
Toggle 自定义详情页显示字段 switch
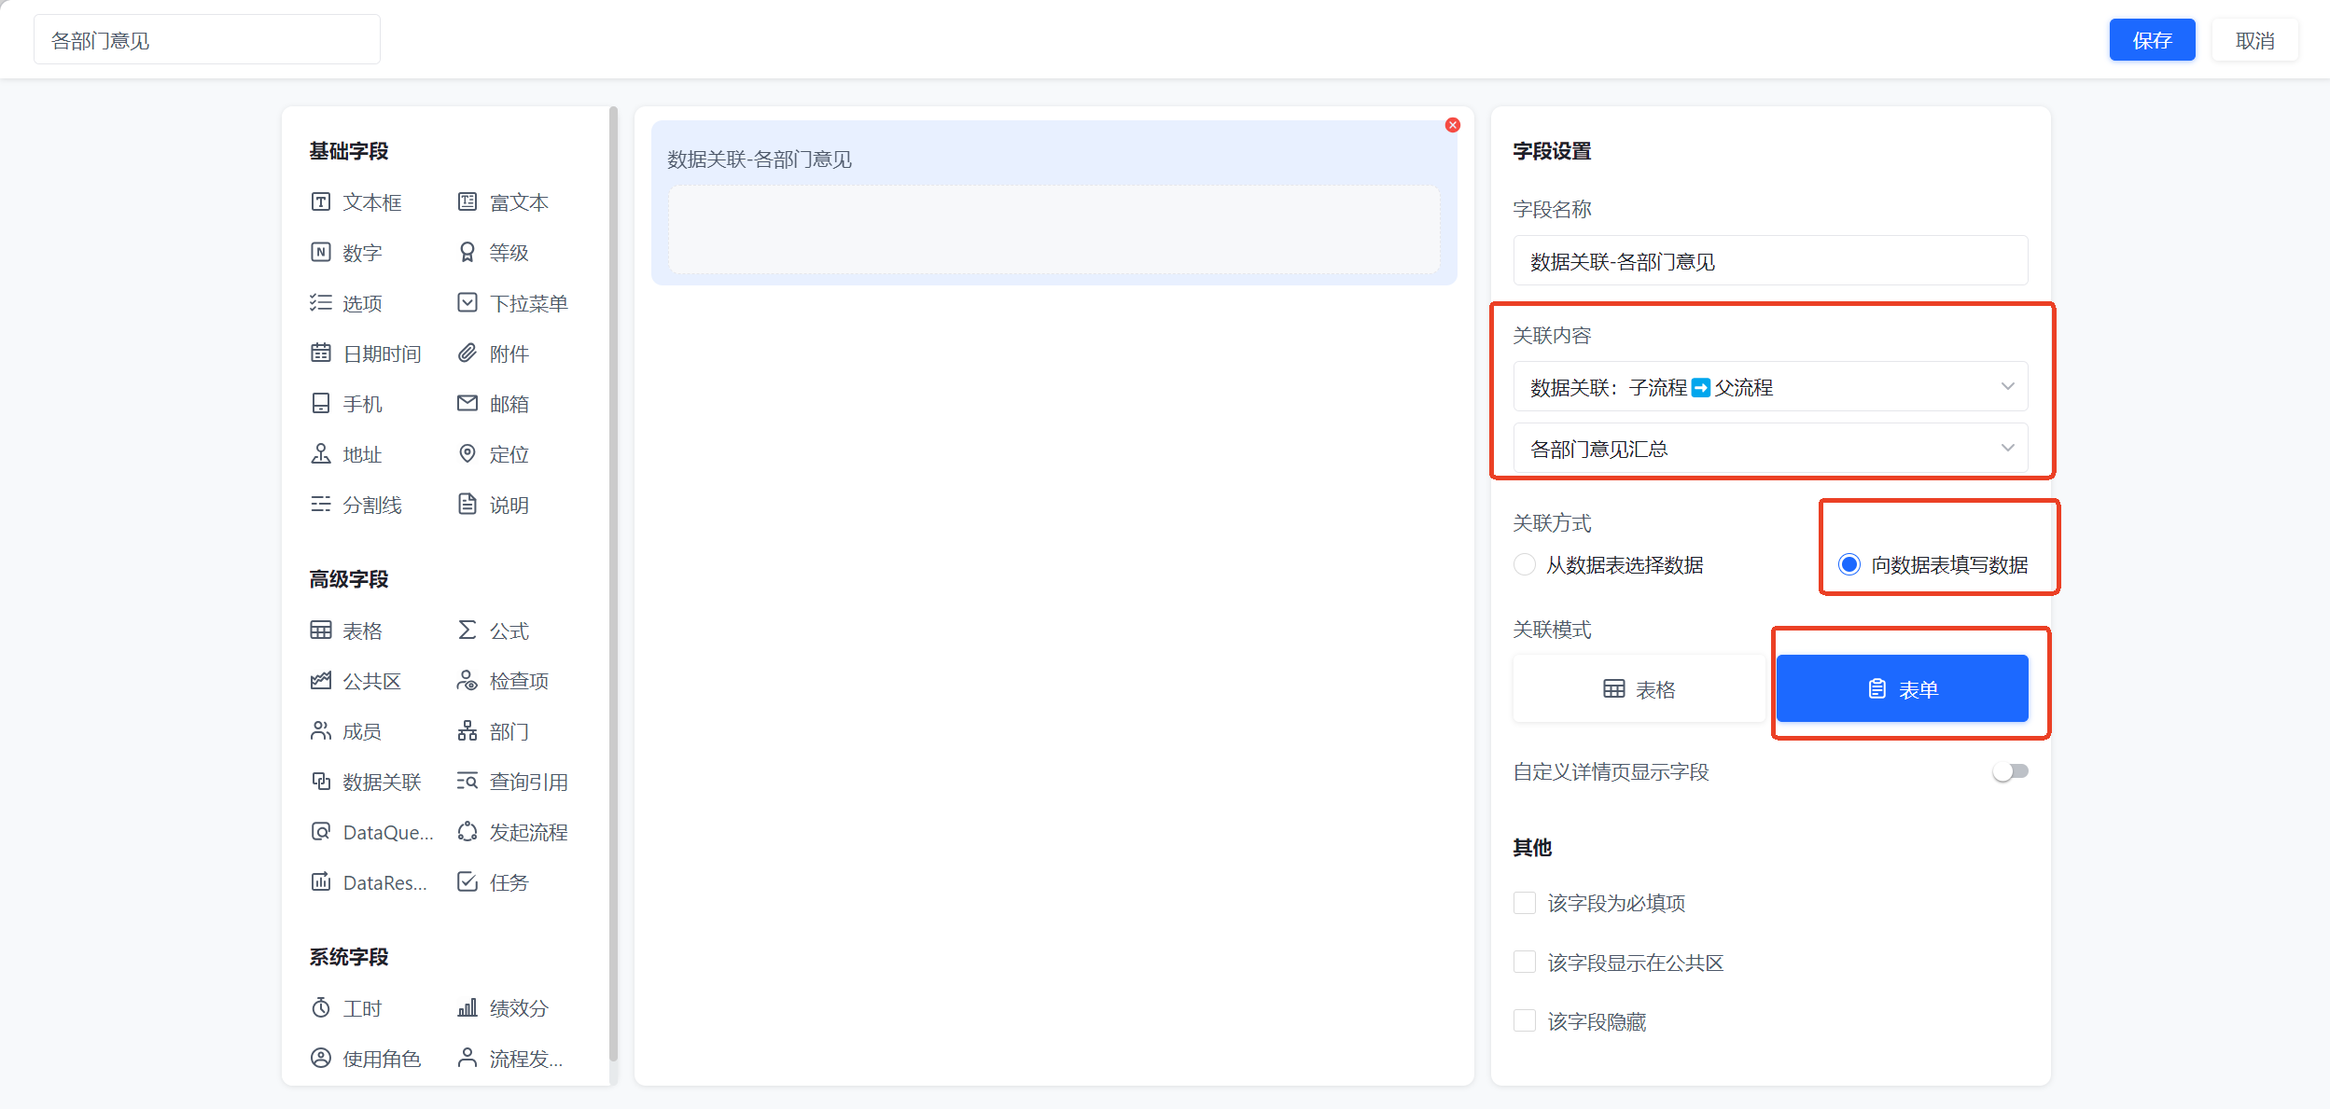coord(2010,771)
